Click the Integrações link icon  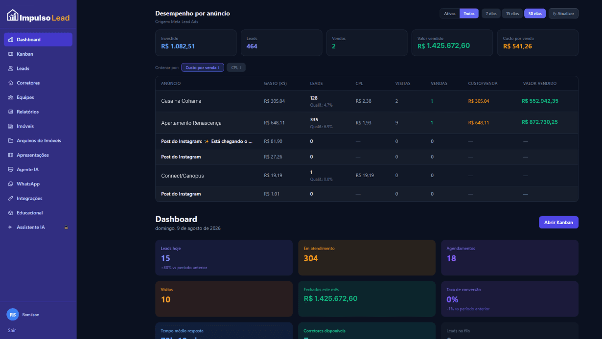[11, 198]
